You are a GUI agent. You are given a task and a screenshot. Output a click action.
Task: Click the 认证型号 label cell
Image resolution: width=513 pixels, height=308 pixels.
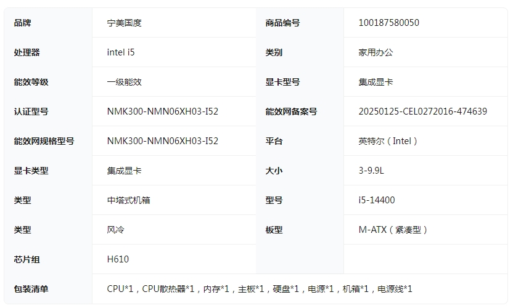click(x=31, y=111)
